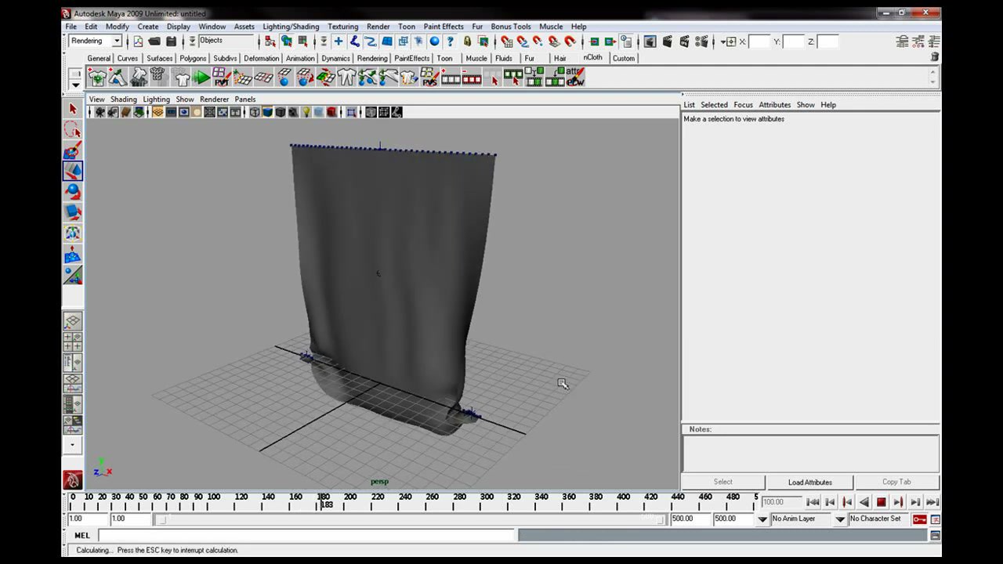The width and height of the screenshot is (1003, 564).
Task: Click the Copy Tab button
Action: (896, 483)
